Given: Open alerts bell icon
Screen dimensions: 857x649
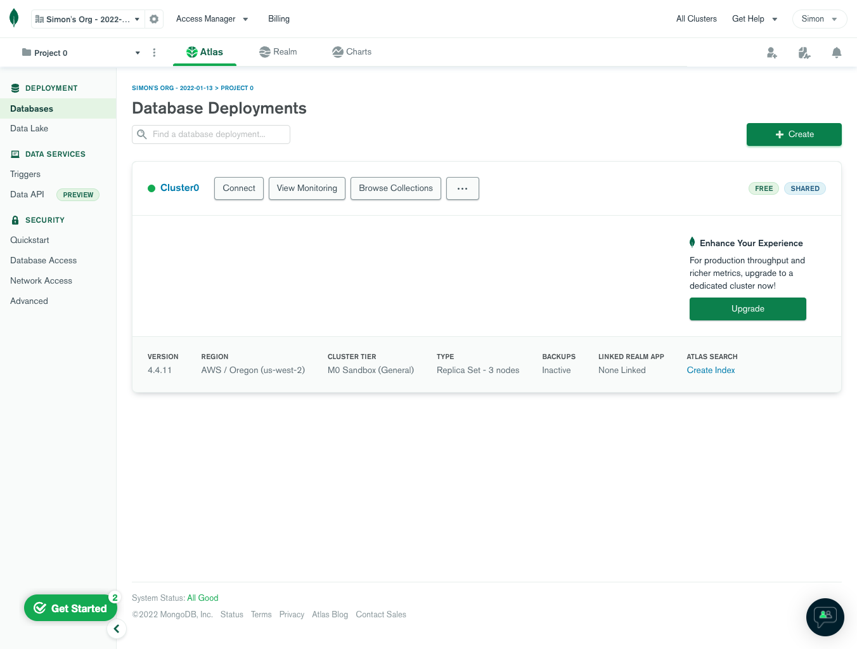Looking at the screenshot, I should [x=837, y=53].
